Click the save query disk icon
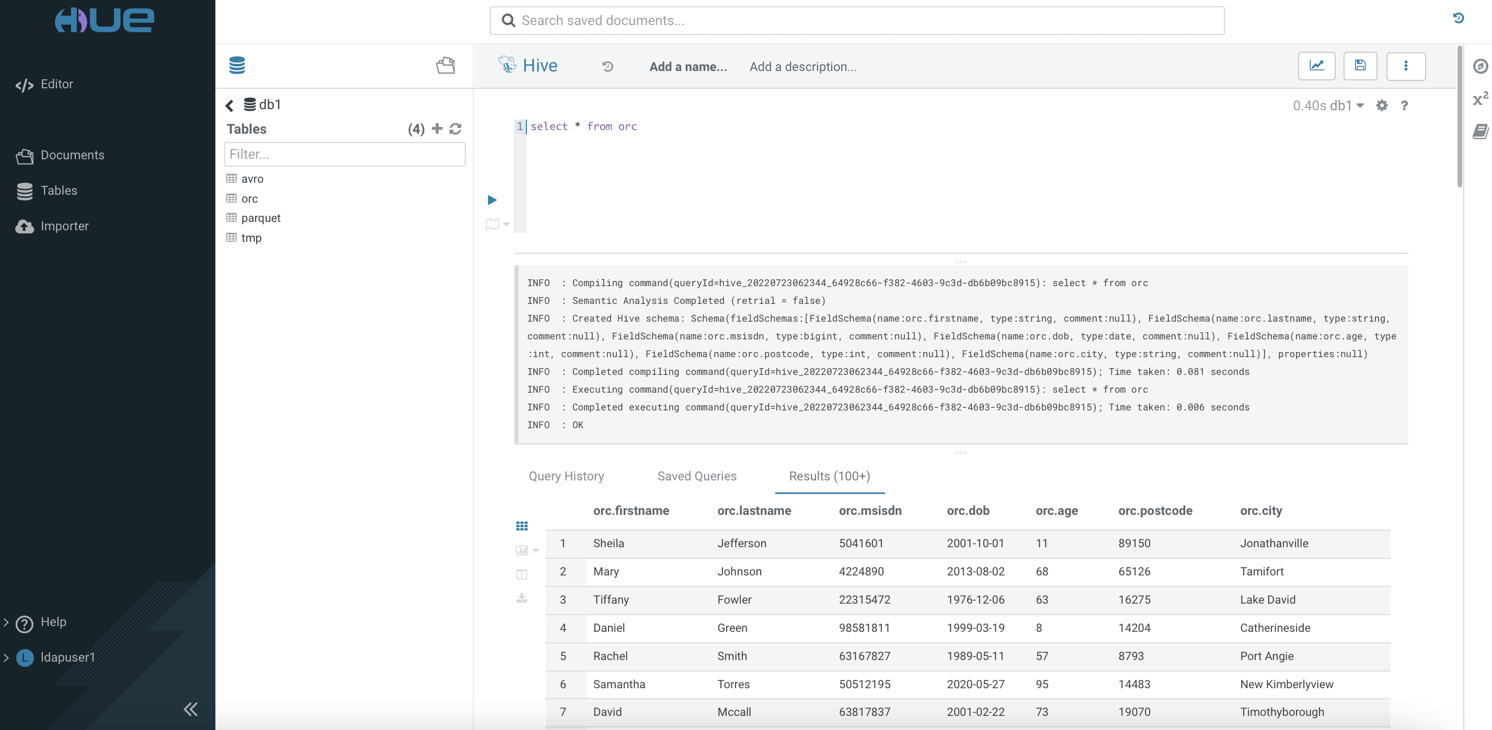Screen dimensions: 1492x730 click(1359, 66)
